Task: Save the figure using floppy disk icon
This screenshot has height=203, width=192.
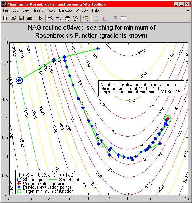Action: (x=21, y=18)
